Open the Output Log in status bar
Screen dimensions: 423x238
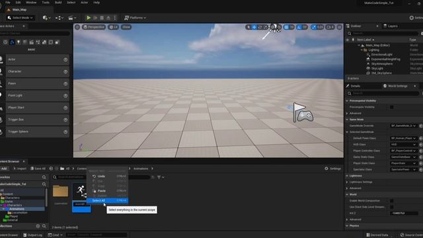[x=32, y=235]
